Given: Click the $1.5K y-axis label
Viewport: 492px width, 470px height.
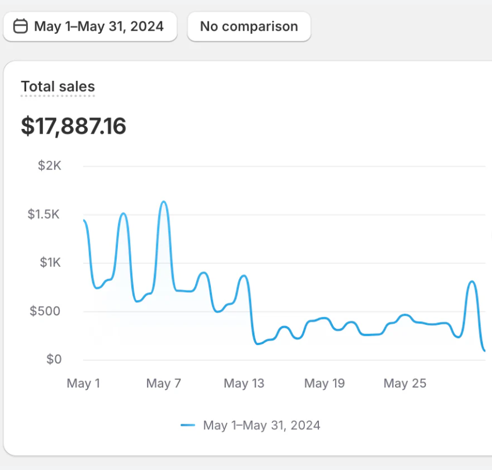Looking at the screenshot, I should (44, 214).
